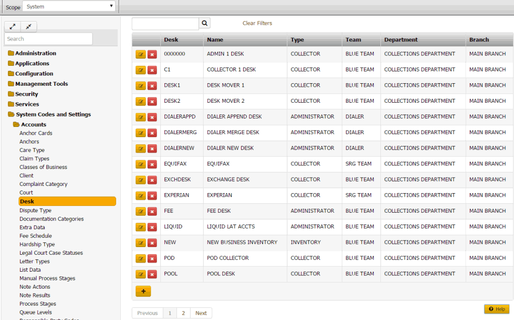This screenshot has height=320, width=514.
Task: Select Dispute Type in the tree
Action: (x=35, y=211)
